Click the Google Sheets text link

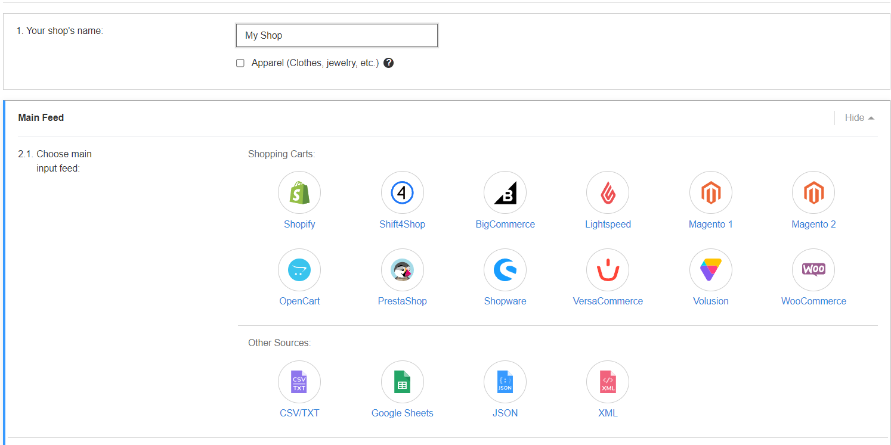pyautogui.click(x=403, y=413)
